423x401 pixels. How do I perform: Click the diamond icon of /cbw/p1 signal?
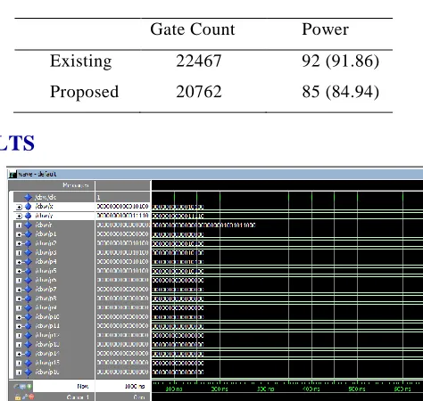pos(28,234)
